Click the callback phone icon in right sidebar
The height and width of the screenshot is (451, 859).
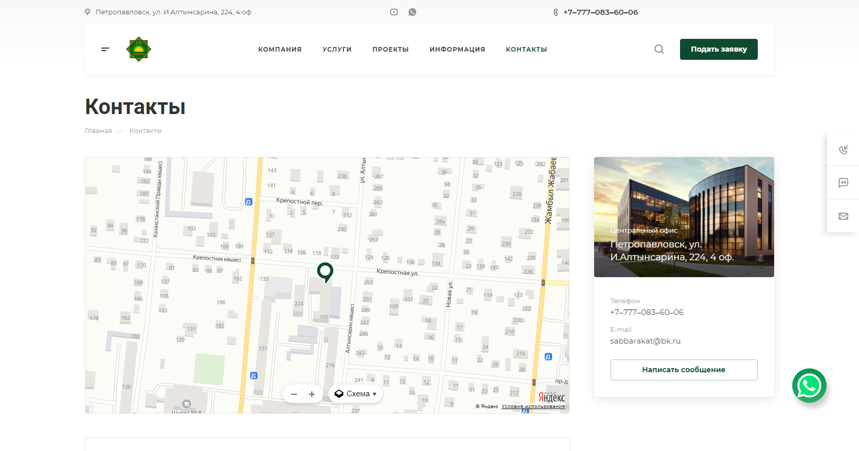[843, 150]
